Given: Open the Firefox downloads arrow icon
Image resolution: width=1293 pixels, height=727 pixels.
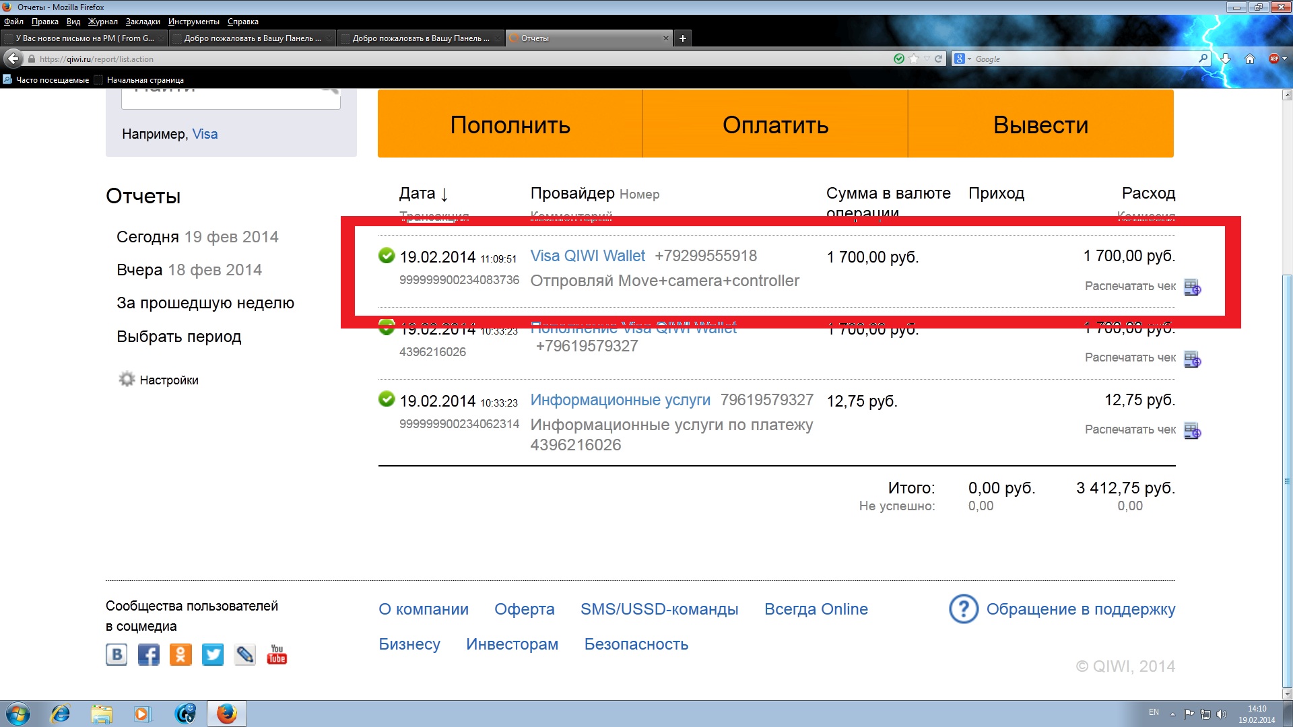Looking at the screenshot, I should point(1225,59).
